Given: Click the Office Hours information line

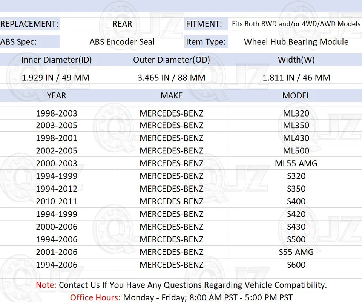Looking at the screenshot, I should [181, 297].
